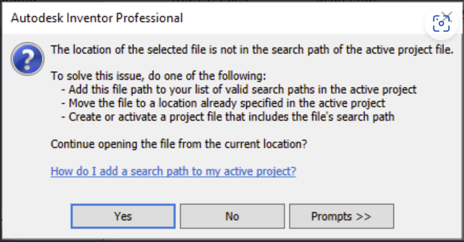
Task: Select the circular capture icon near the close button
Action: (441, 23)
